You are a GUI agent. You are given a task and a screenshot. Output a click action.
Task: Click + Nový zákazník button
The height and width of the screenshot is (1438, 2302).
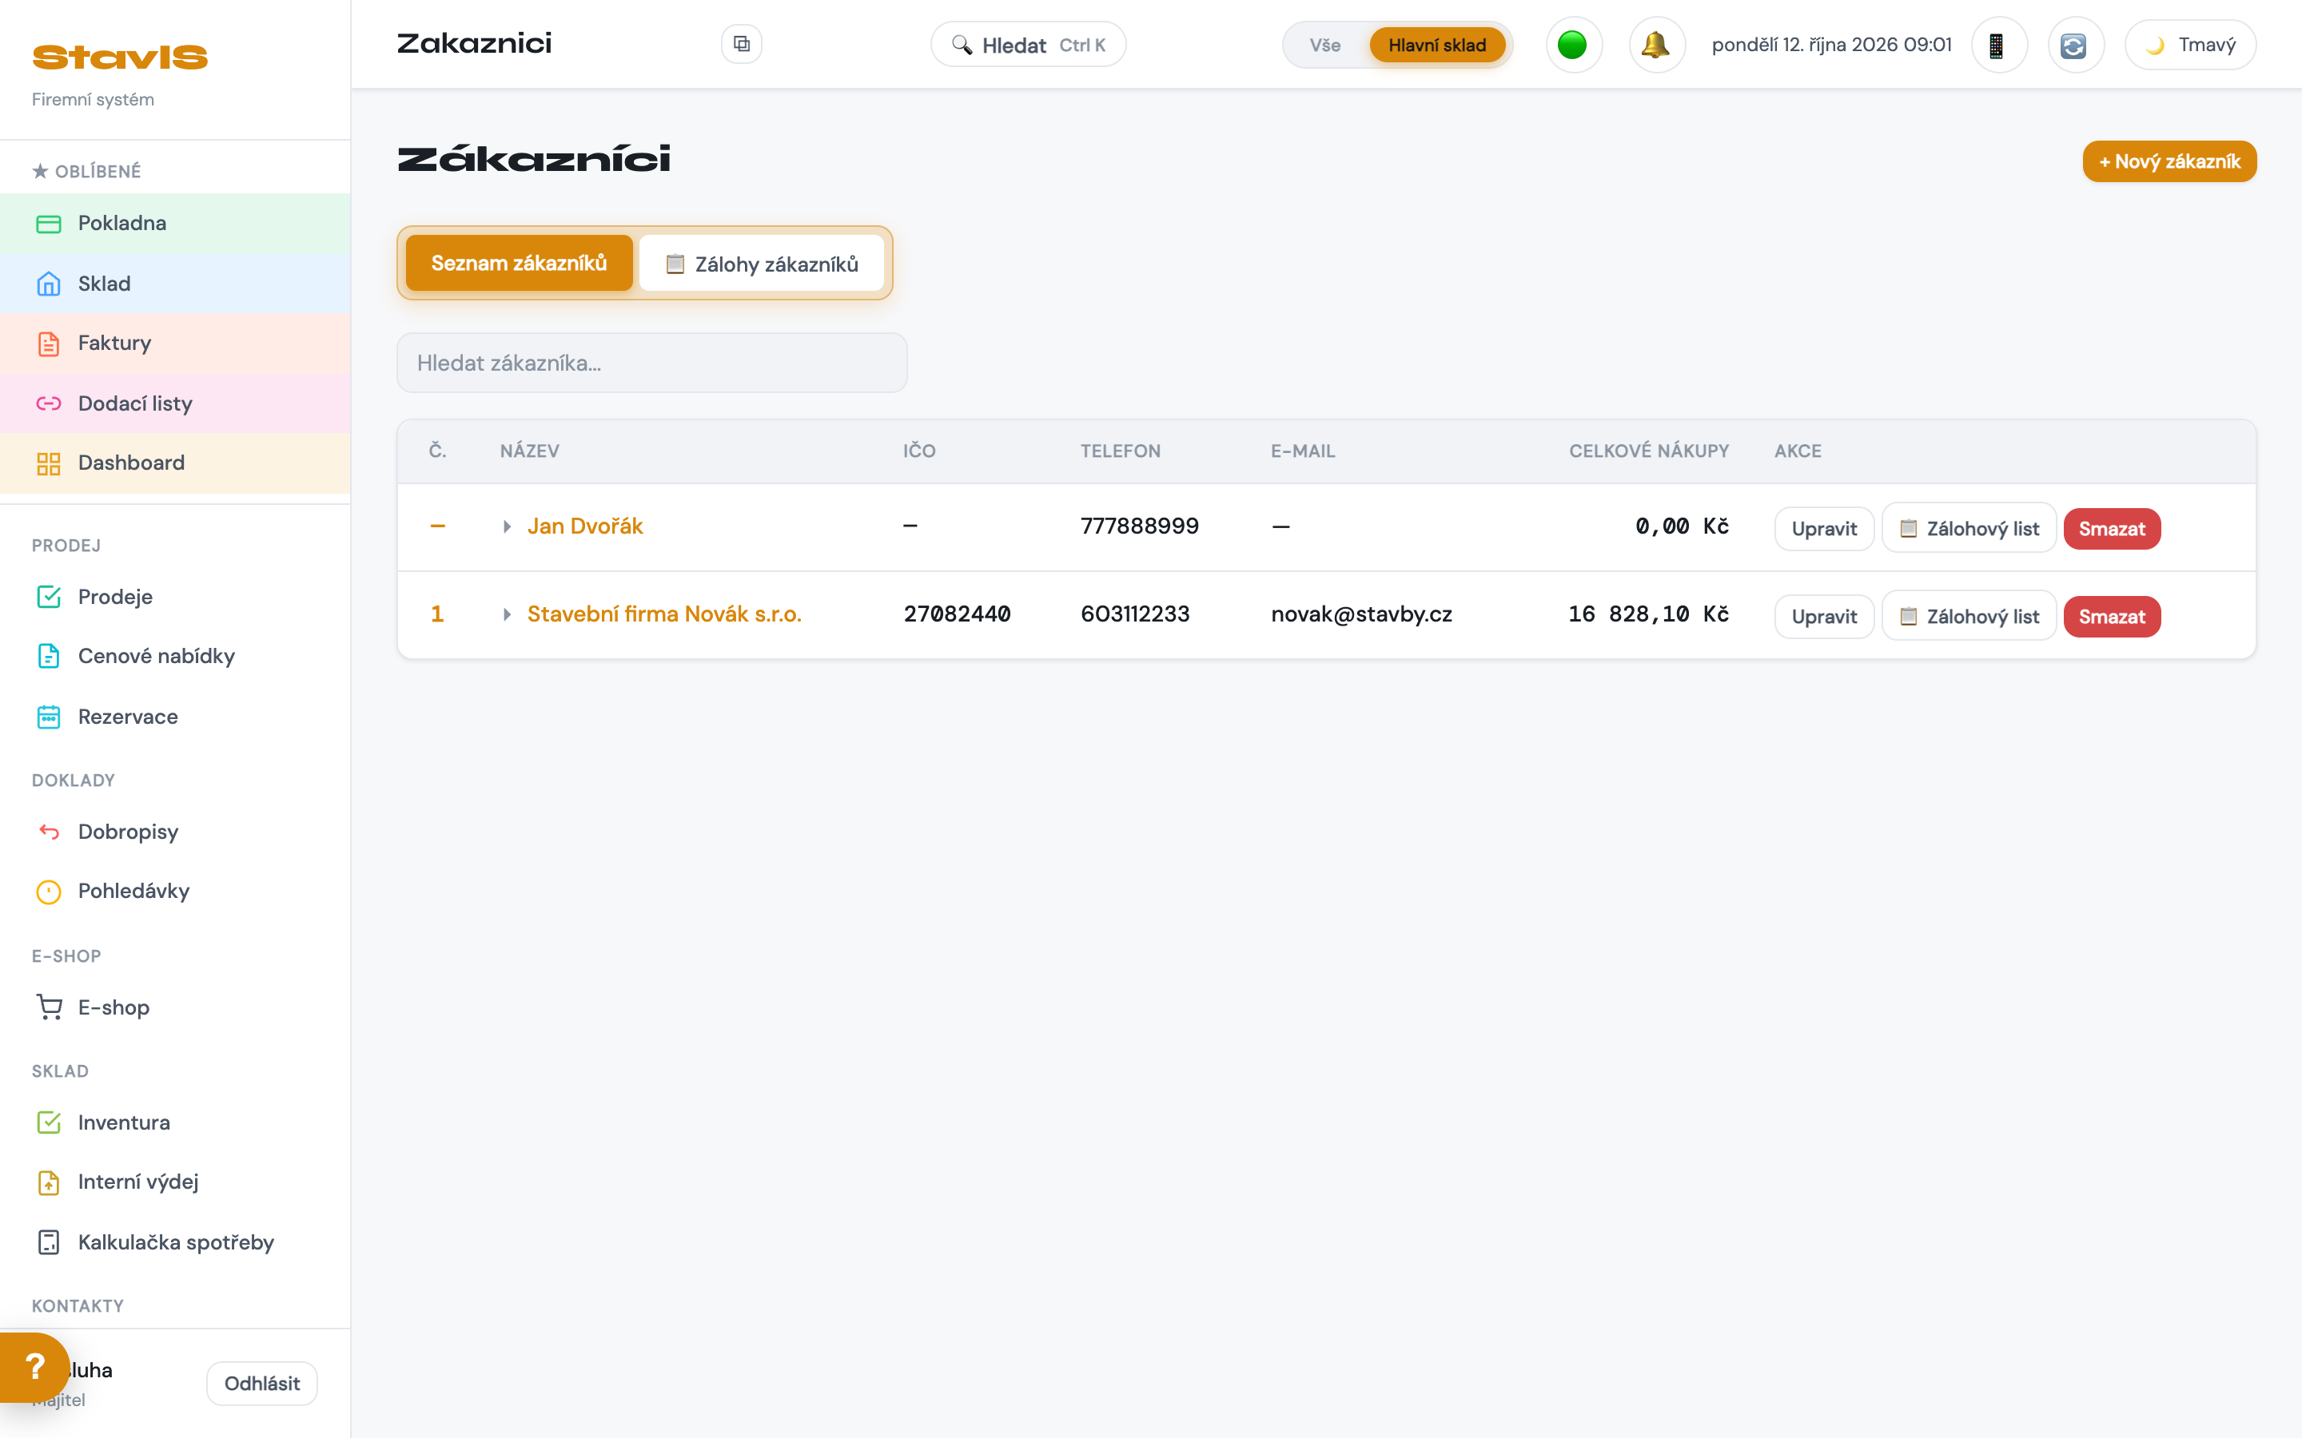[2169, 161]
